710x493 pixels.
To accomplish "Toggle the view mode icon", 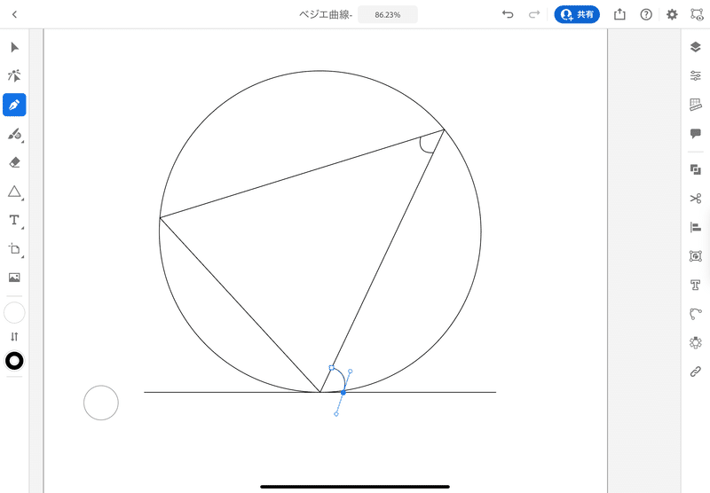I will pos(697,14).
